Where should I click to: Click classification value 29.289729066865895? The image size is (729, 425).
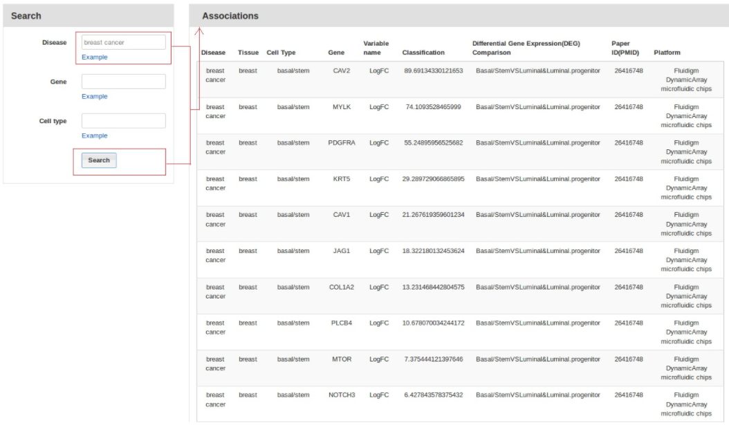coord(433,179)
